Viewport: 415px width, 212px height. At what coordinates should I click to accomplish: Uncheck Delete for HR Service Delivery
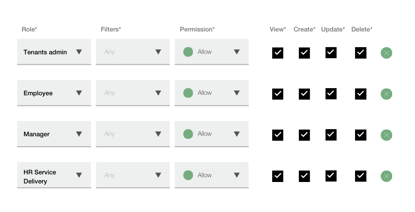pyautogui.click(x=361, y=176)
